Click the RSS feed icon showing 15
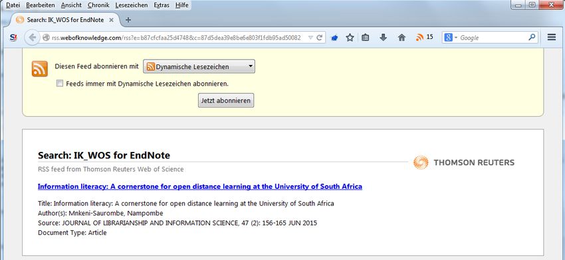 point(425,37)
